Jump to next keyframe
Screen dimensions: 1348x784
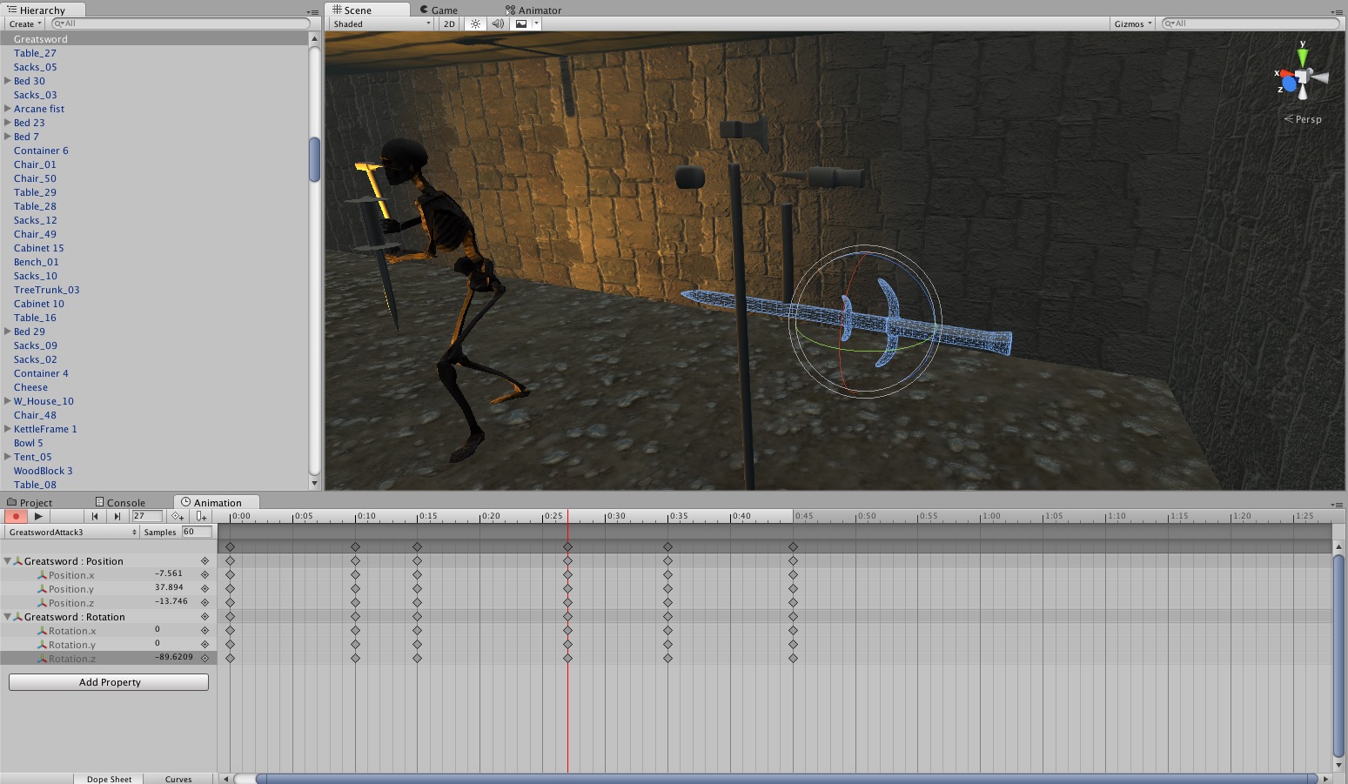point(117,516)
